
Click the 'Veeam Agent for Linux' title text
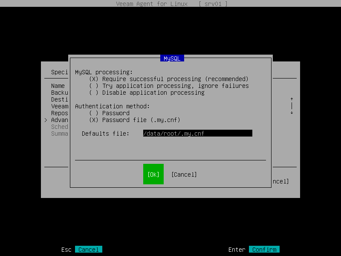(x=152, y=4)
